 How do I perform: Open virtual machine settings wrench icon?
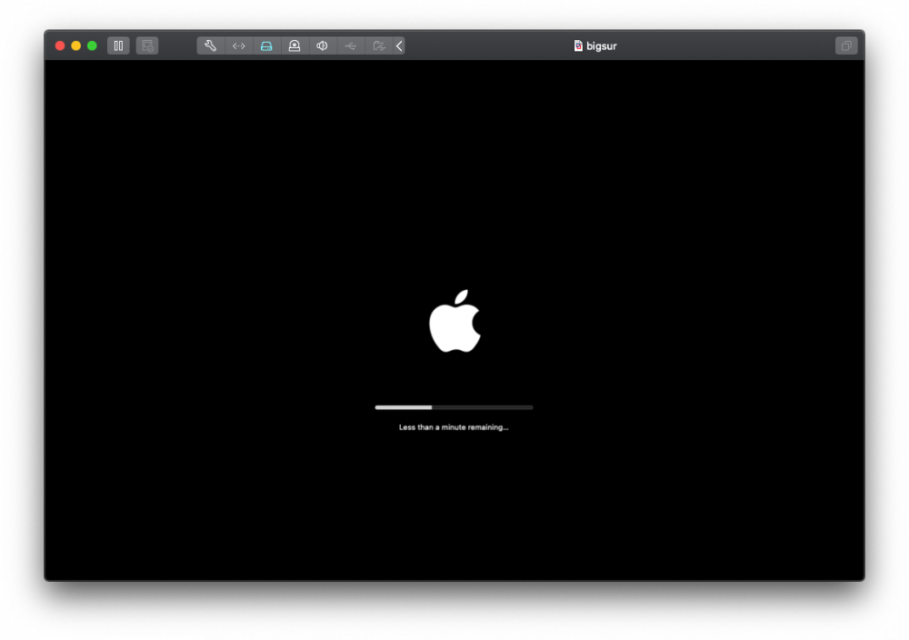211,45
